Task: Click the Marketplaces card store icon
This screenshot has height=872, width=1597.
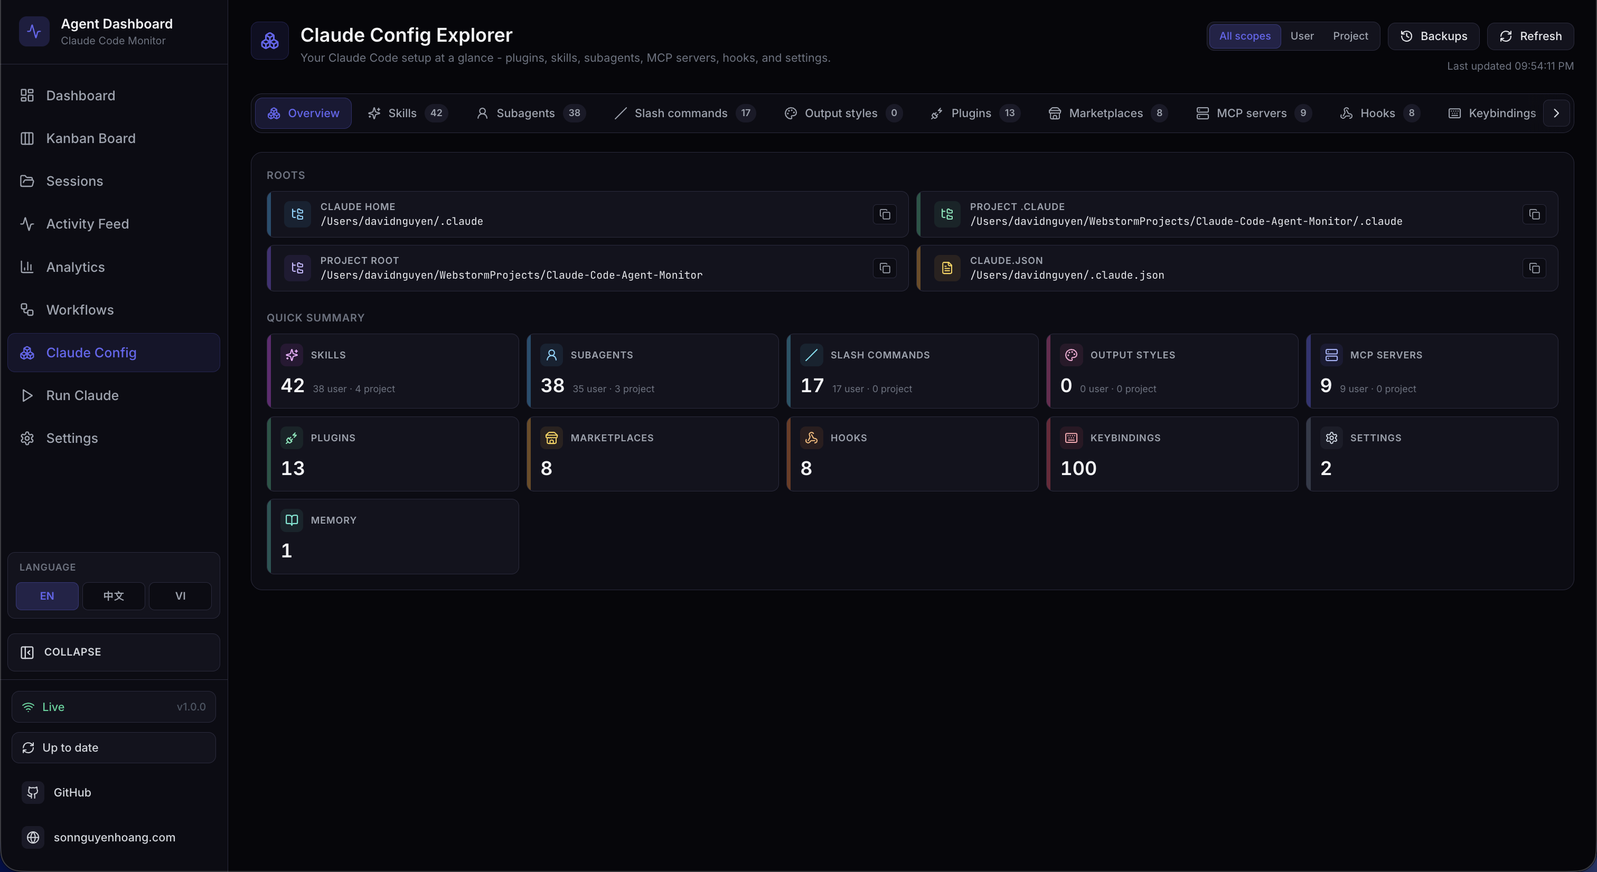Action: 552,438
